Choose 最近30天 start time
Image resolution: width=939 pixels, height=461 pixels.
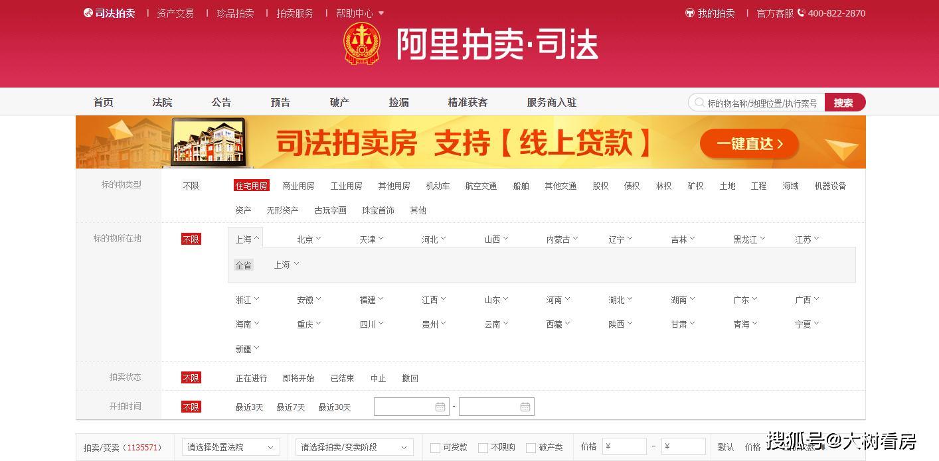(x=335, y=407)
